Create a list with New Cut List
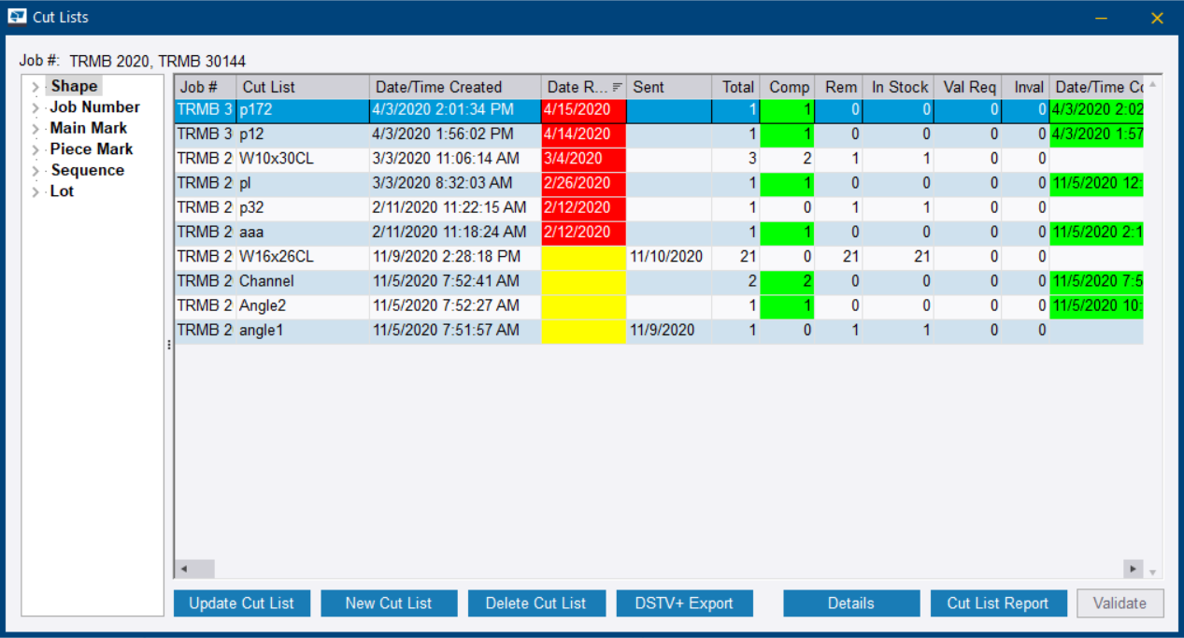1184x638 pixels. click(389, 603)
